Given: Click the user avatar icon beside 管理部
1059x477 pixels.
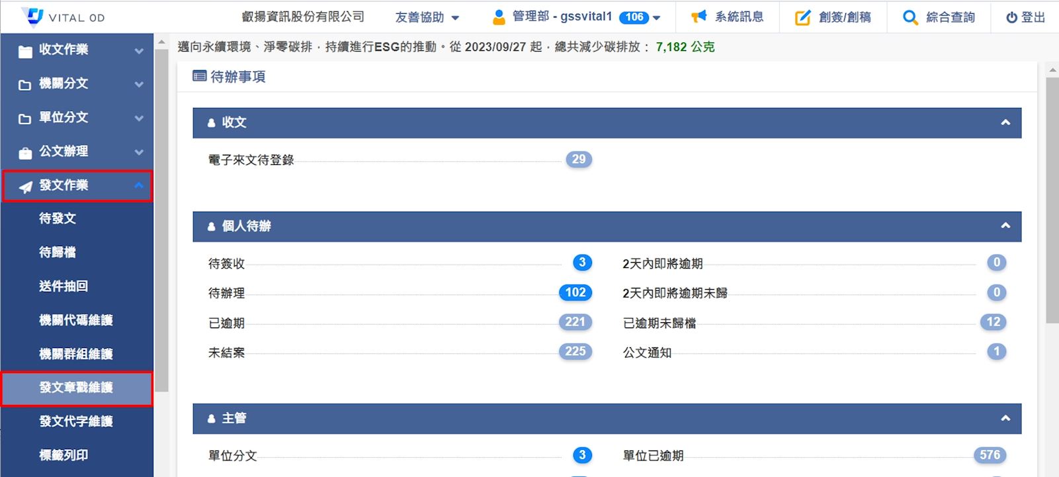Looking at the screenshot, I should pyautogui.click(x=499, y=17).
